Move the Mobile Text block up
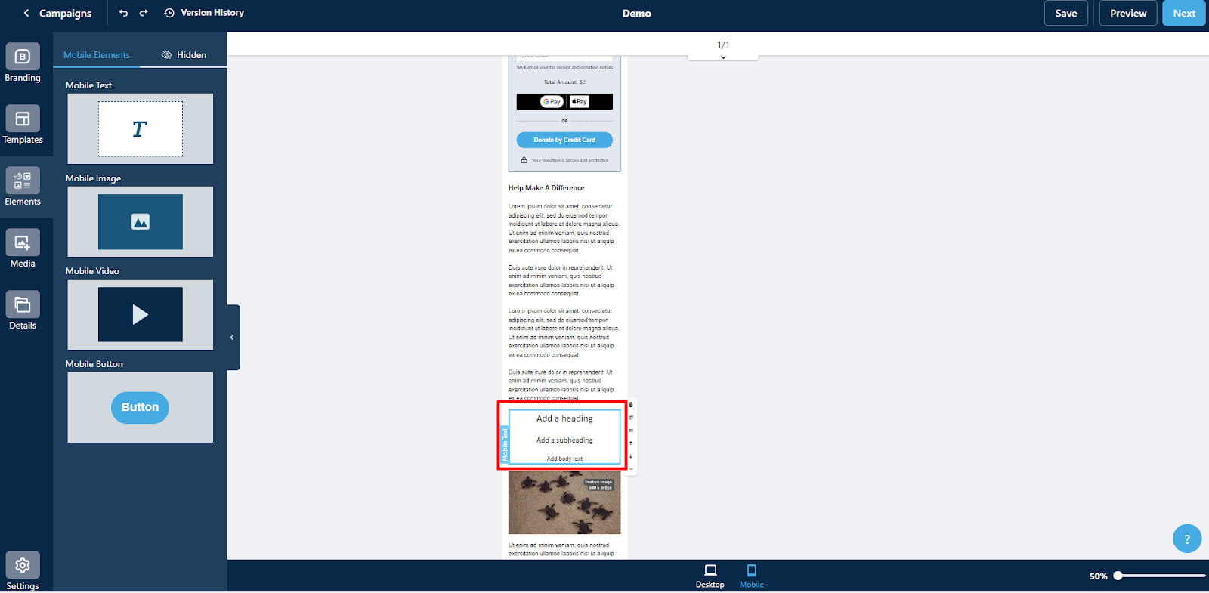1209x593 pixels. click(x=631, y=443)
